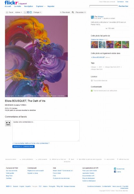Go to the Accueil tab
Viewport: 134px width, 194px height.
point(8,6)
